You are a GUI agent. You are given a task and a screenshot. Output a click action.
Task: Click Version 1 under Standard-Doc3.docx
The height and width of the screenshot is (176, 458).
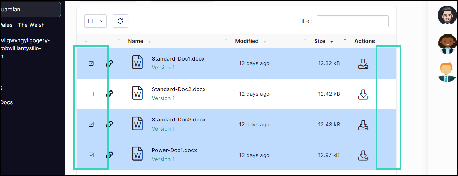[x=163, y=129]
